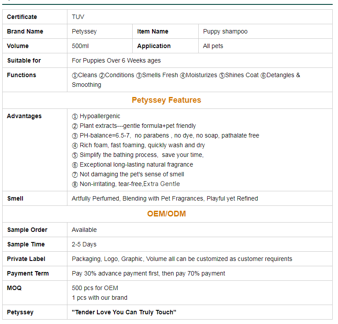Click the '500 pcs for OEM' MOQ text

click(95, 288)
